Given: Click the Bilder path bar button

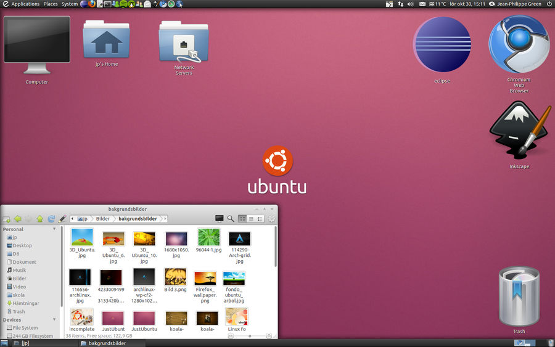Looking at the screenshot, I should click(102, 219).
